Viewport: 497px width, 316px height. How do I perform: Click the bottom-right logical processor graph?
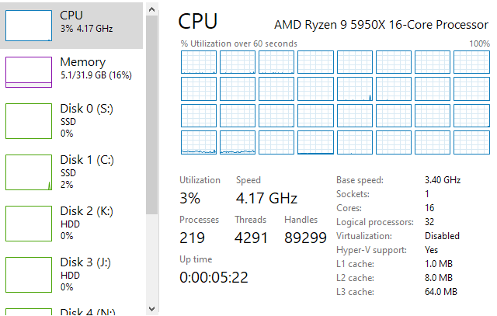pyautogui.click(x=471, y=142)
